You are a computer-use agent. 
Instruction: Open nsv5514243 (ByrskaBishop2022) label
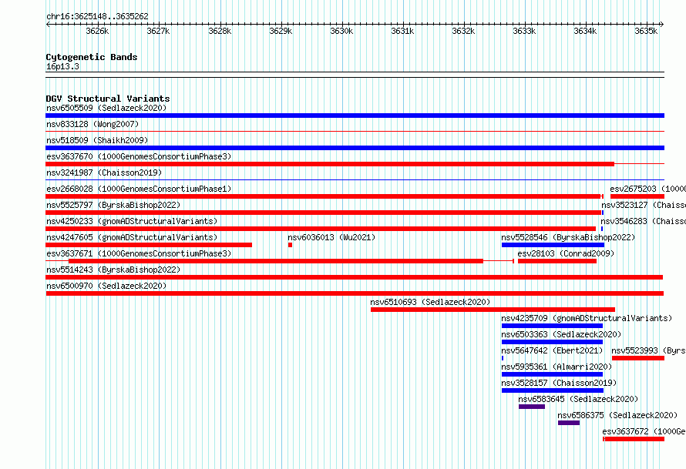(x=113, y=270)
